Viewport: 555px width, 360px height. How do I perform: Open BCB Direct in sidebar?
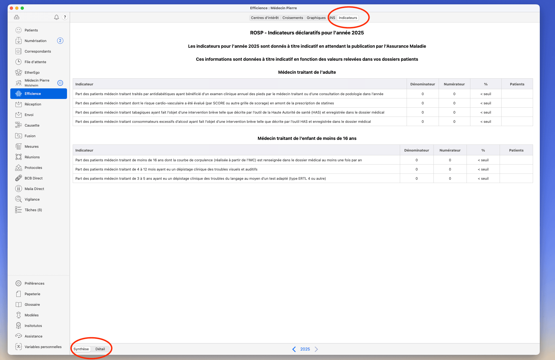[x=33, y=178]
